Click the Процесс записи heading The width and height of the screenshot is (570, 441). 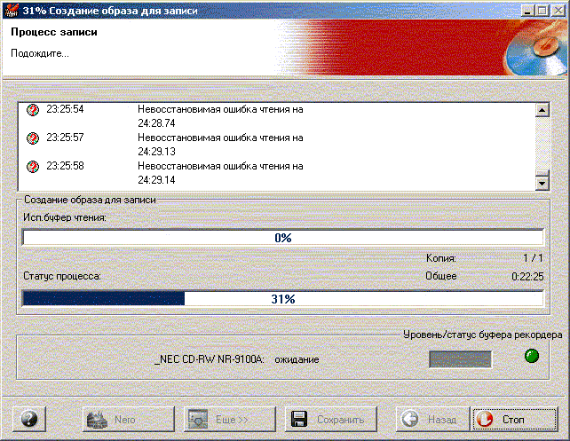[x=54, y=32]
